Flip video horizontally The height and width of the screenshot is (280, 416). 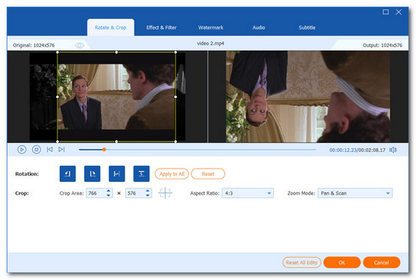(116, 174)
